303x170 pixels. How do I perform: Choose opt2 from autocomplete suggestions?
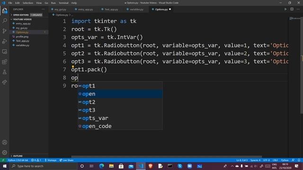(x=120, y=102)
